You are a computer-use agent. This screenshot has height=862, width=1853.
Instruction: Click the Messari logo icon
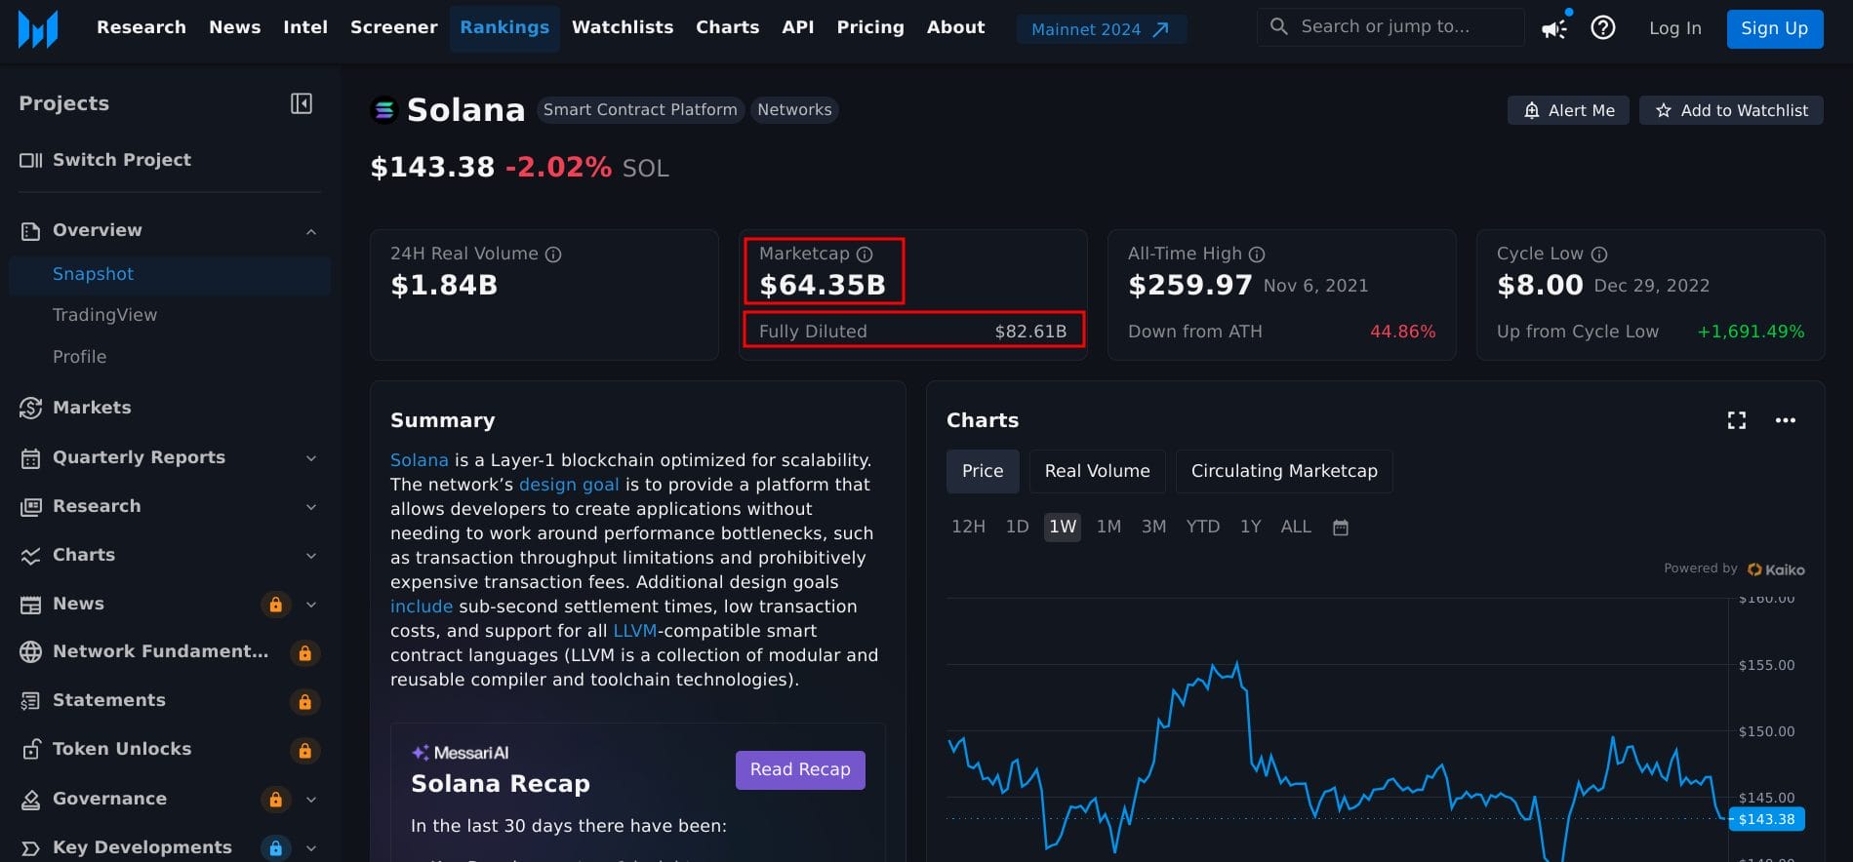(x=38, y=29)
